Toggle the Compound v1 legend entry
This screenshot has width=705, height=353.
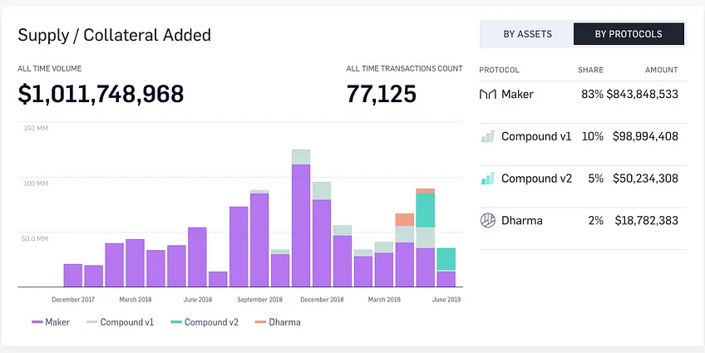pyautogui.click(x=120, y=322)
